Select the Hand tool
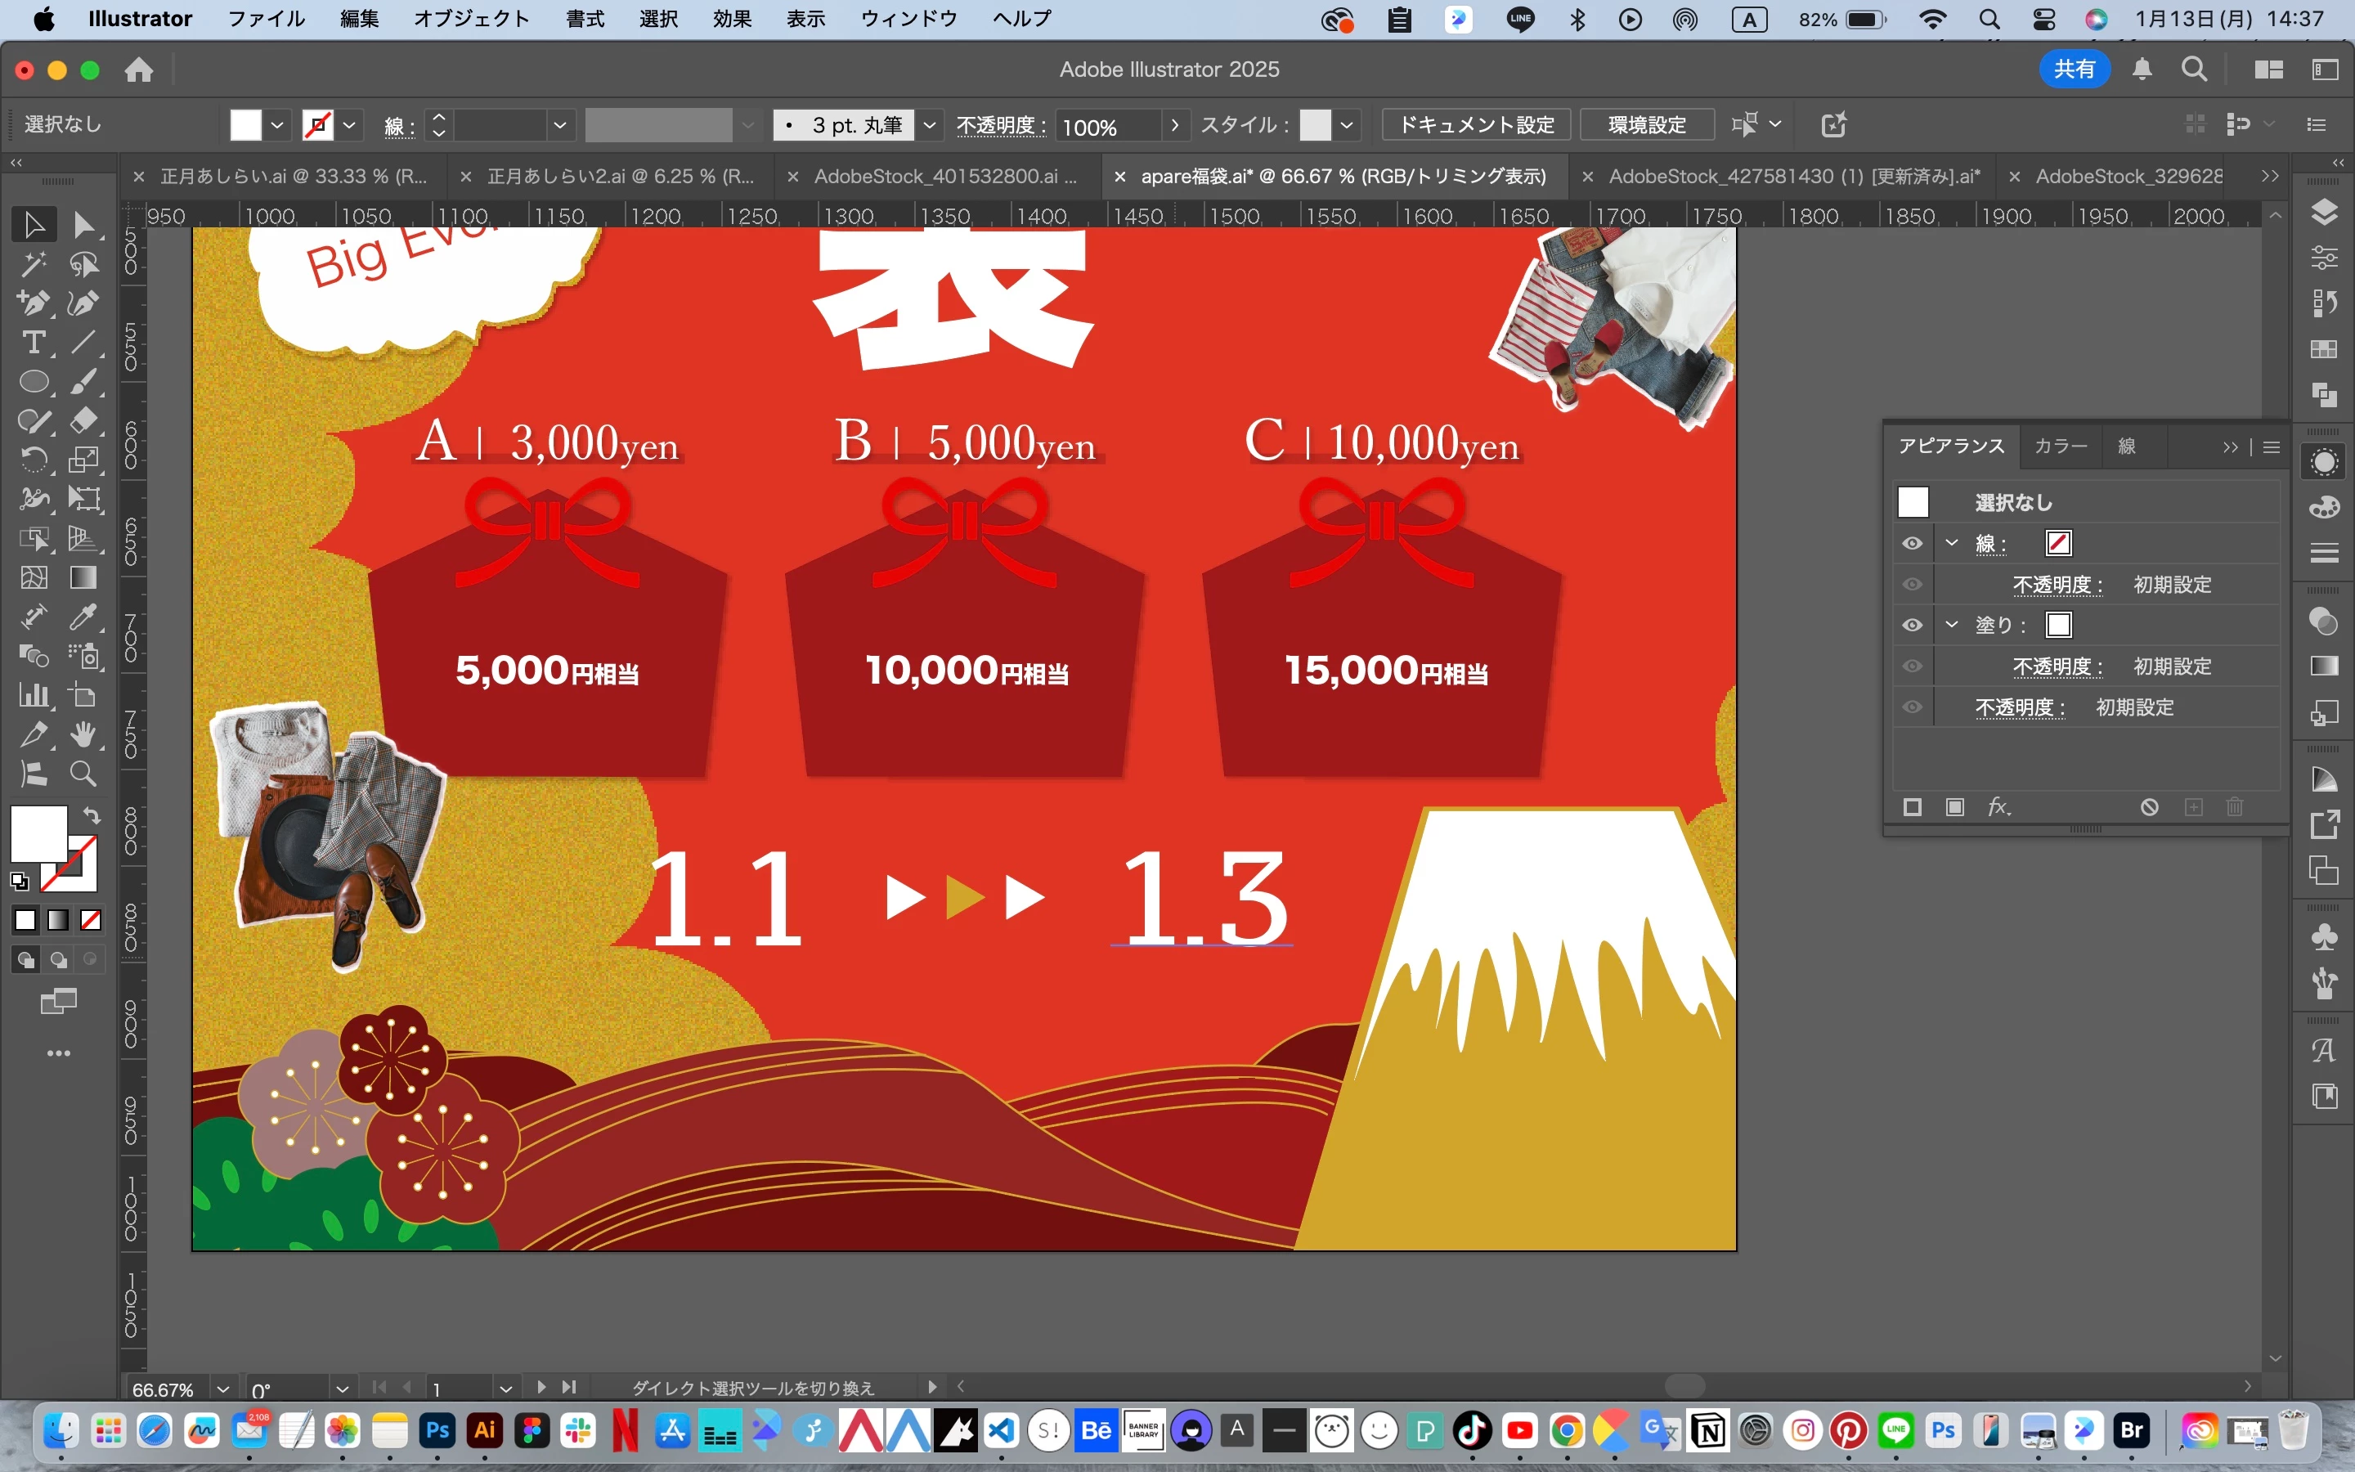This screenshot has width=2355, height=1472. (83, 735)
